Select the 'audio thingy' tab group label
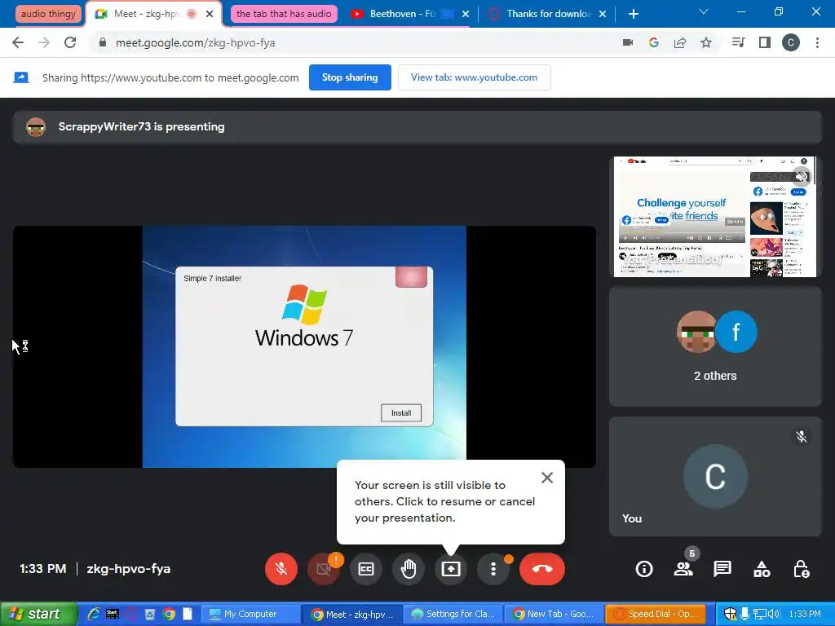This screenshot has height=626, width=835. click(x=48, y=14)
